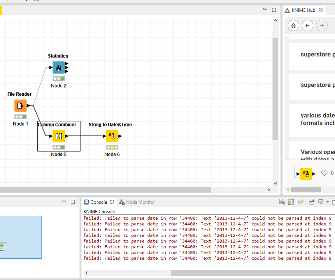Click the yellow node icon in KNIME Hub panel
The width and height of the screenshot is (335, 280).
pos(306,174)
